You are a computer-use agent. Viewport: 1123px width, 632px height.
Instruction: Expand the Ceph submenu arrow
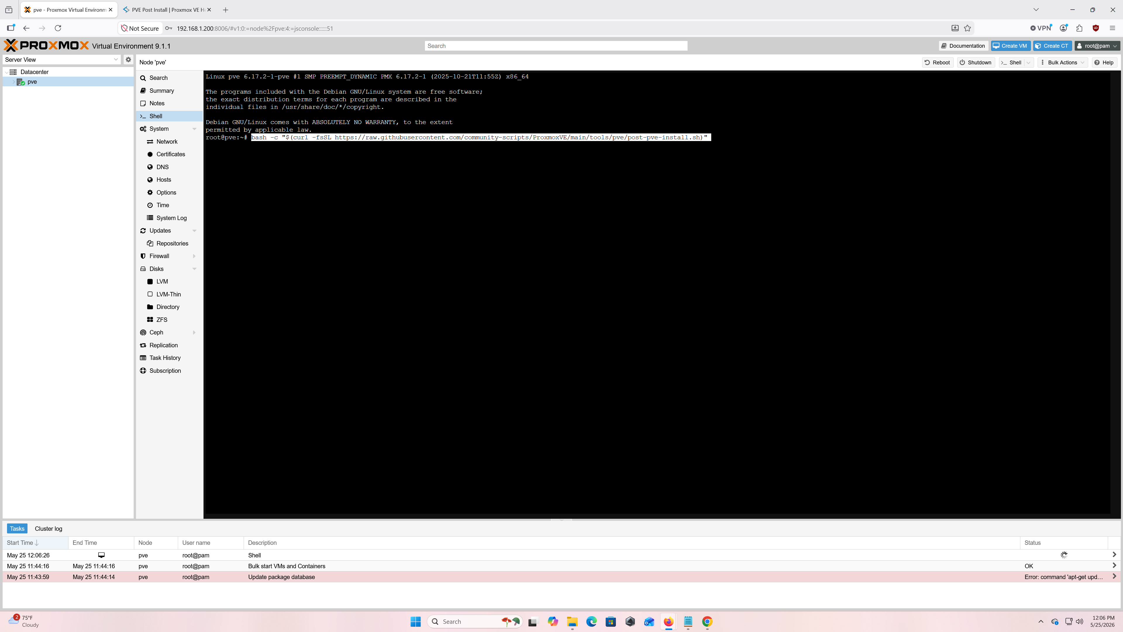click(194, 332)
